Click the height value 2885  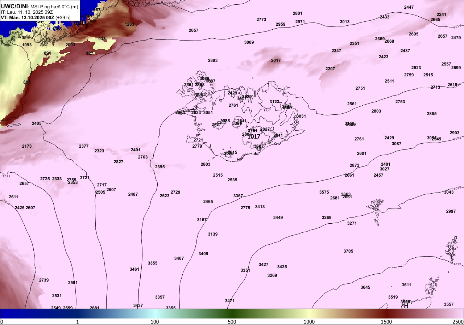432,114
